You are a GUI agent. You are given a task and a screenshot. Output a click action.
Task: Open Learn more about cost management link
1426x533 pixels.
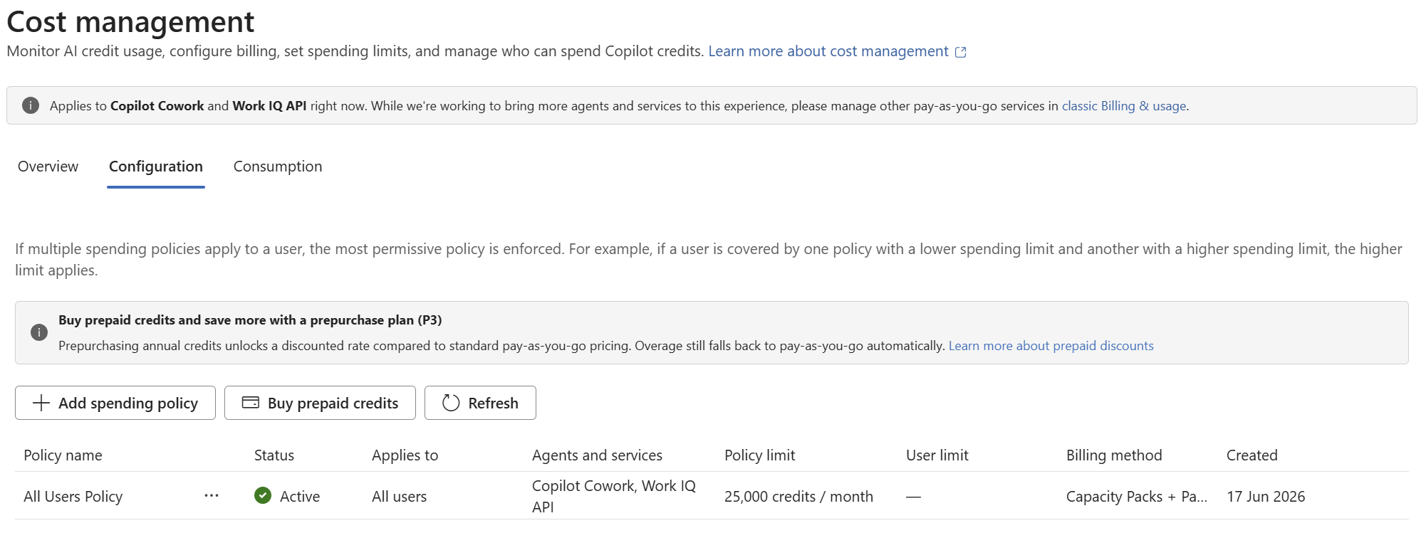(828, 51)
